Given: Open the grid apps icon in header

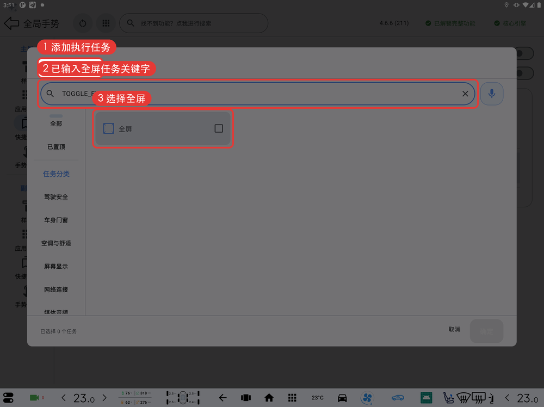Looking at the screenshot, I should [106, 23].
